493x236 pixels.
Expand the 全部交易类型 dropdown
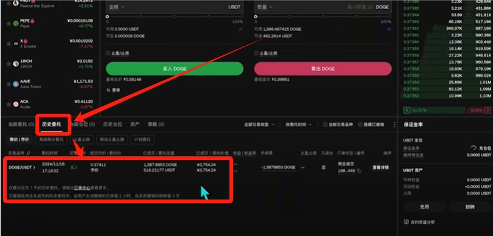pyautogui.click(x=259, y=125)
